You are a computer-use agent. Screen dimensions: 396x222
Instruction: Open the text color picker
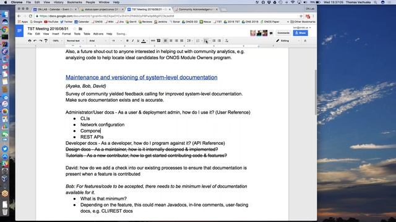pyautogui.click(x=144, y=41)
